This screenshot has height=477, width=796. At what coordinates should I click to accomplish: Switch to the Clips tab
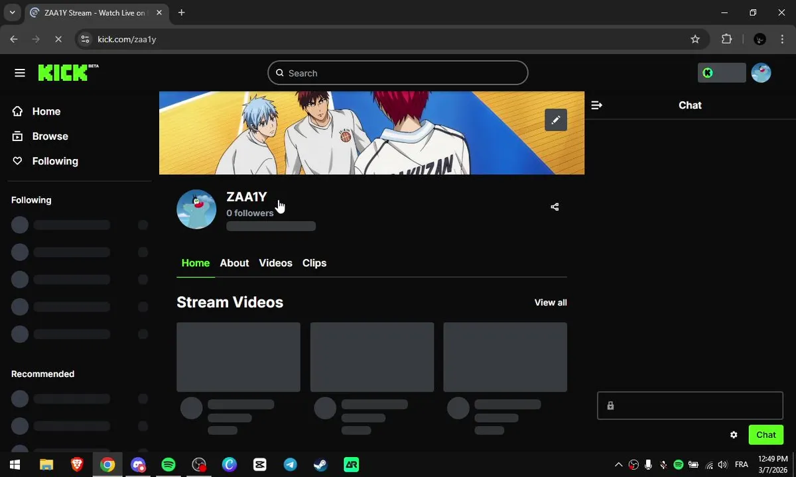pyautogui.click(x=314, y=263)
